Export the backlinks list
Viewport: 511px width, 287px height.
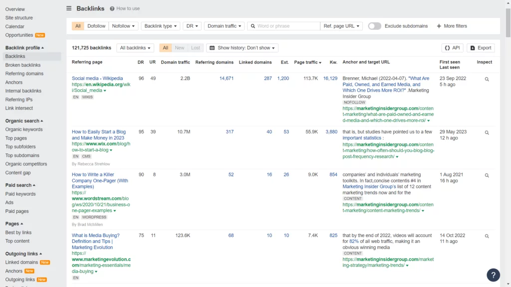[481, 48]
